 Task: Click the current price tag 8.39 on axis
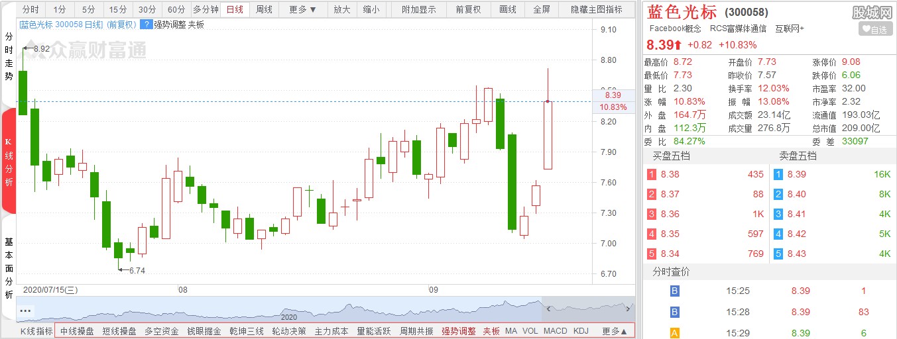(x=613, y=95)
